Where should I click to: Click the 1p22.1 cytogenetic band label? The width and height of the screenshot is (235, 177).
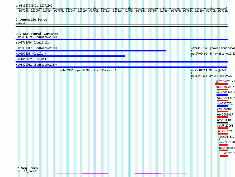point(21,23)
